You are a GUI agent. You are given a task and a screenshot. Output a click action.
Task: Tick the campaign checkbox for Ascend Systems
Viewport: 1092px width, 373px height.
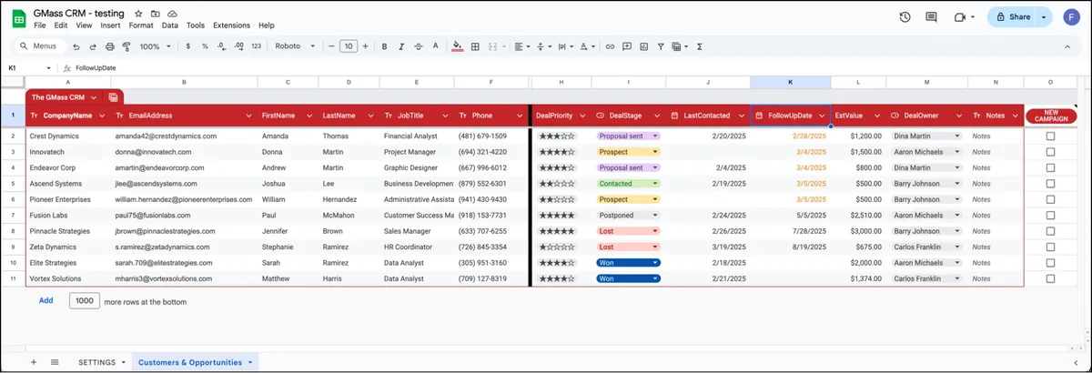tap(1050, 183)
